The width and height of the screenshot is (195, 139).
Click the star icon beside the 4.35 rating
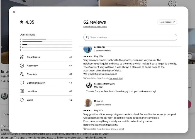coord(21,22)
